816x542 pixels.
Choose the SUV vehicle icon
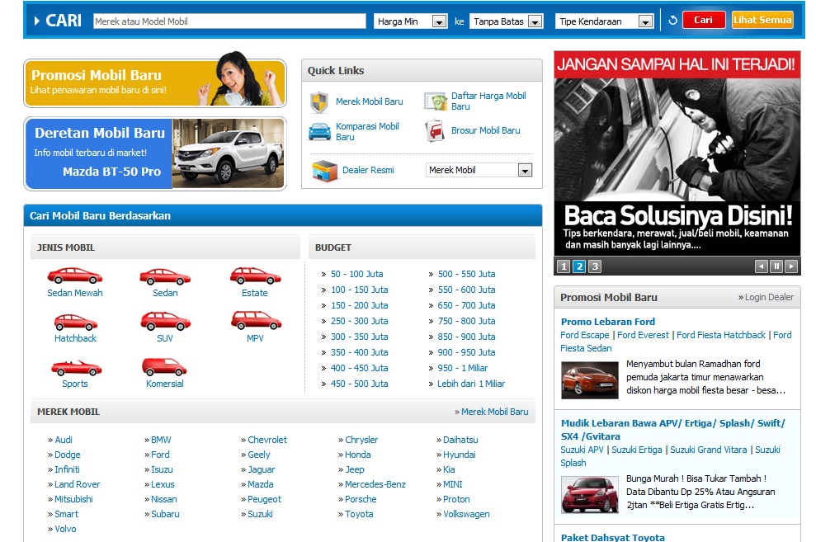tap(165, 321)
